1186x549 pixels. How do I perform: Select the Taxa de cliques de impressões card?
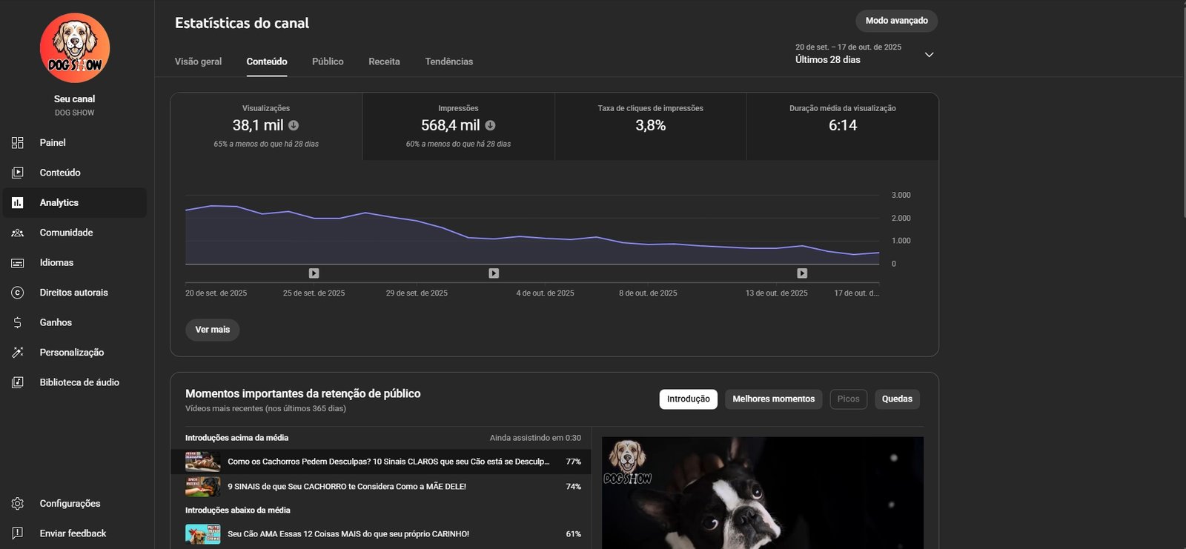651,127
